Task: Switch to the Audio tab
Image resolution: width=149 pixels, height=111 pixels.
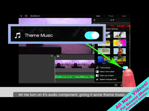Action: tap(124, 16)
